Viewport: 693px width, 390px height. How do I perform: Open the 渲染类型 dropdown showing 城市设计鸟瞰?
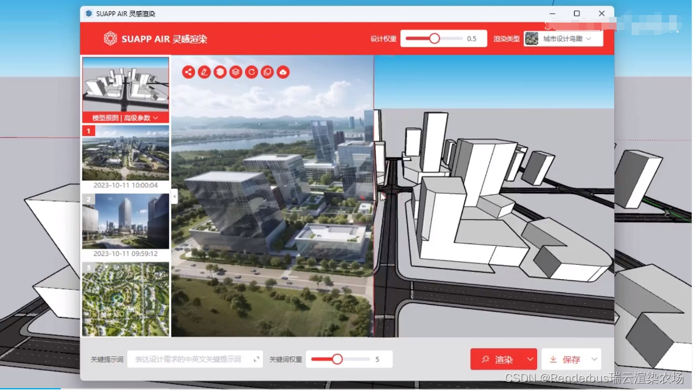[x=563, y=38]
